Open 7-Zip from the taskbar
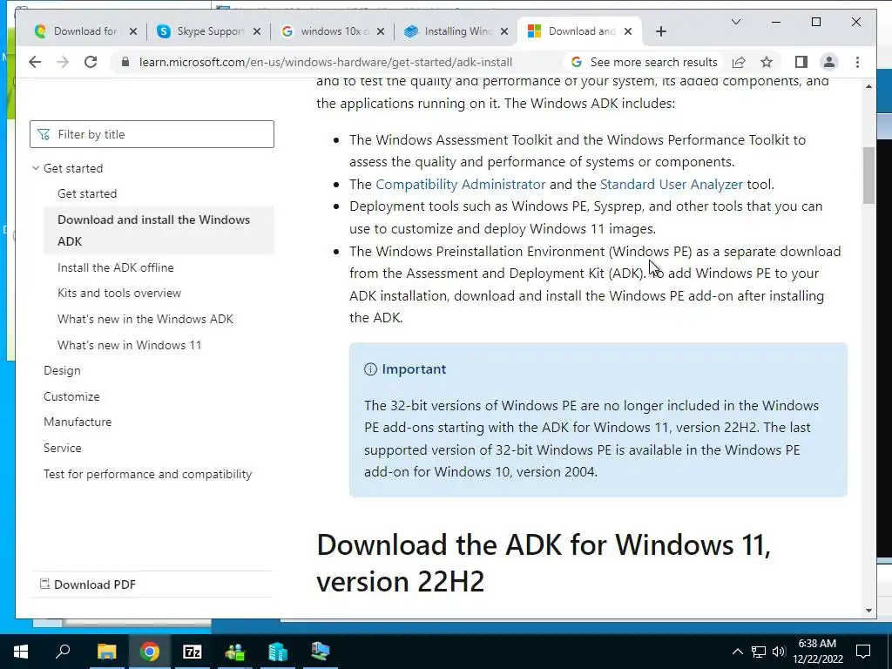This screenshot has height=669, width=892. click(x=193, y=652)
